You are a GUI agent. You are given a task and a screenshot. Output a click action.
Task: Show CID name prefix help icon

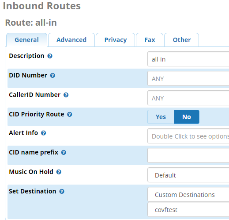tap(64, 153)
